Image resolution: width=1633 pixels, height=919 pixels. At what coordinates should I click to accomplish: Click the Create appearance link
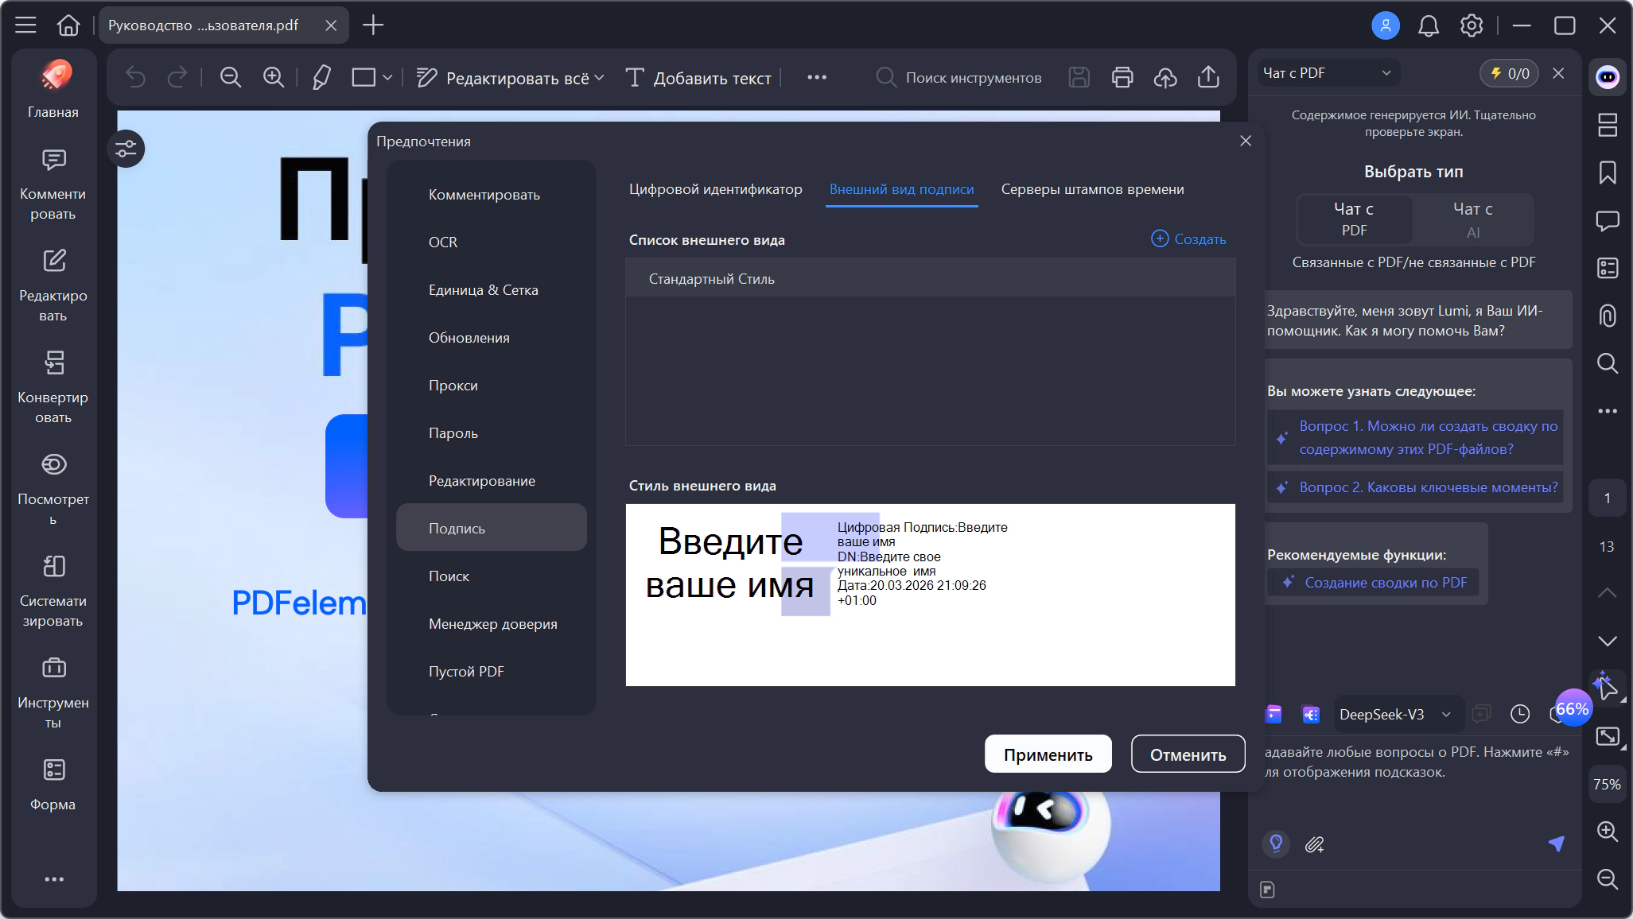point(1188,239)
